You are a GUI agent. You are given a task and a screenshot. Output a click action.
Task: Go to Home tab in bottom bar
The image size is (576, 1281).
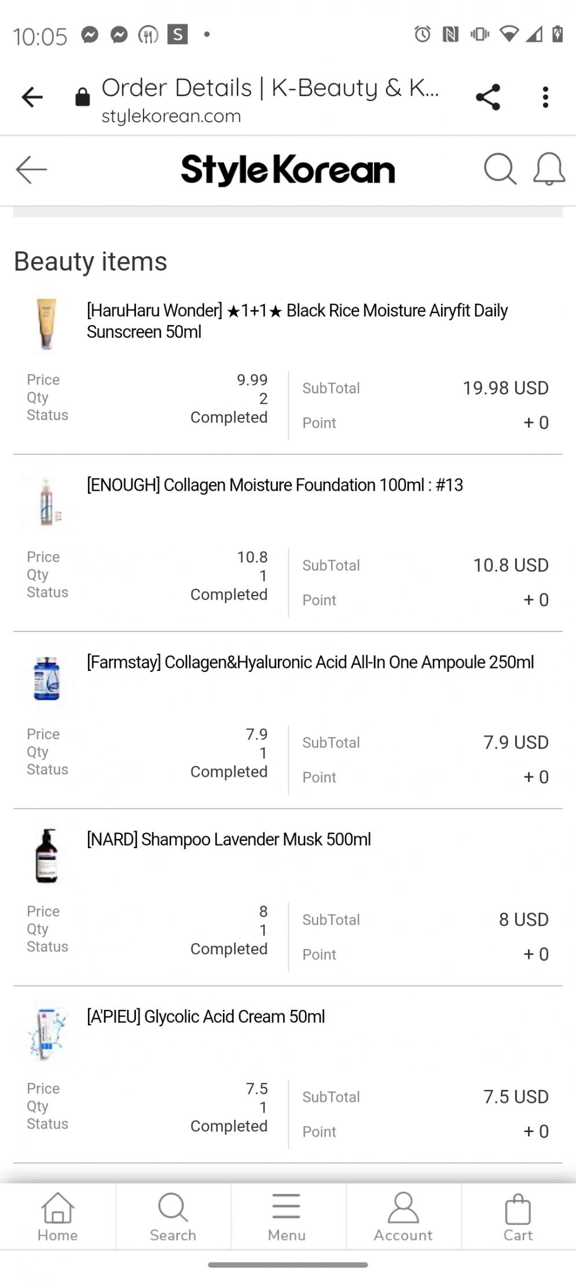click(57, 1217)
